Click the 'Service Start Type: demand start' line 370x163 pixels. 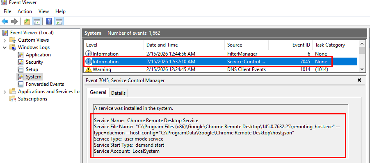coord(129,145)
